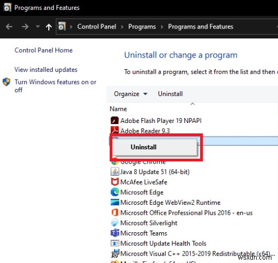Open Control Panel Home link
The width and height of the screenshot is (278, 263).
click(x=43, y=50)
